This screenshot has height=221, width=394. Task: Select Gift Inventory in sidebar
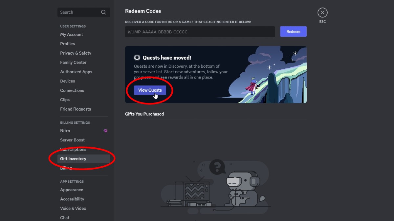(73, 159)
